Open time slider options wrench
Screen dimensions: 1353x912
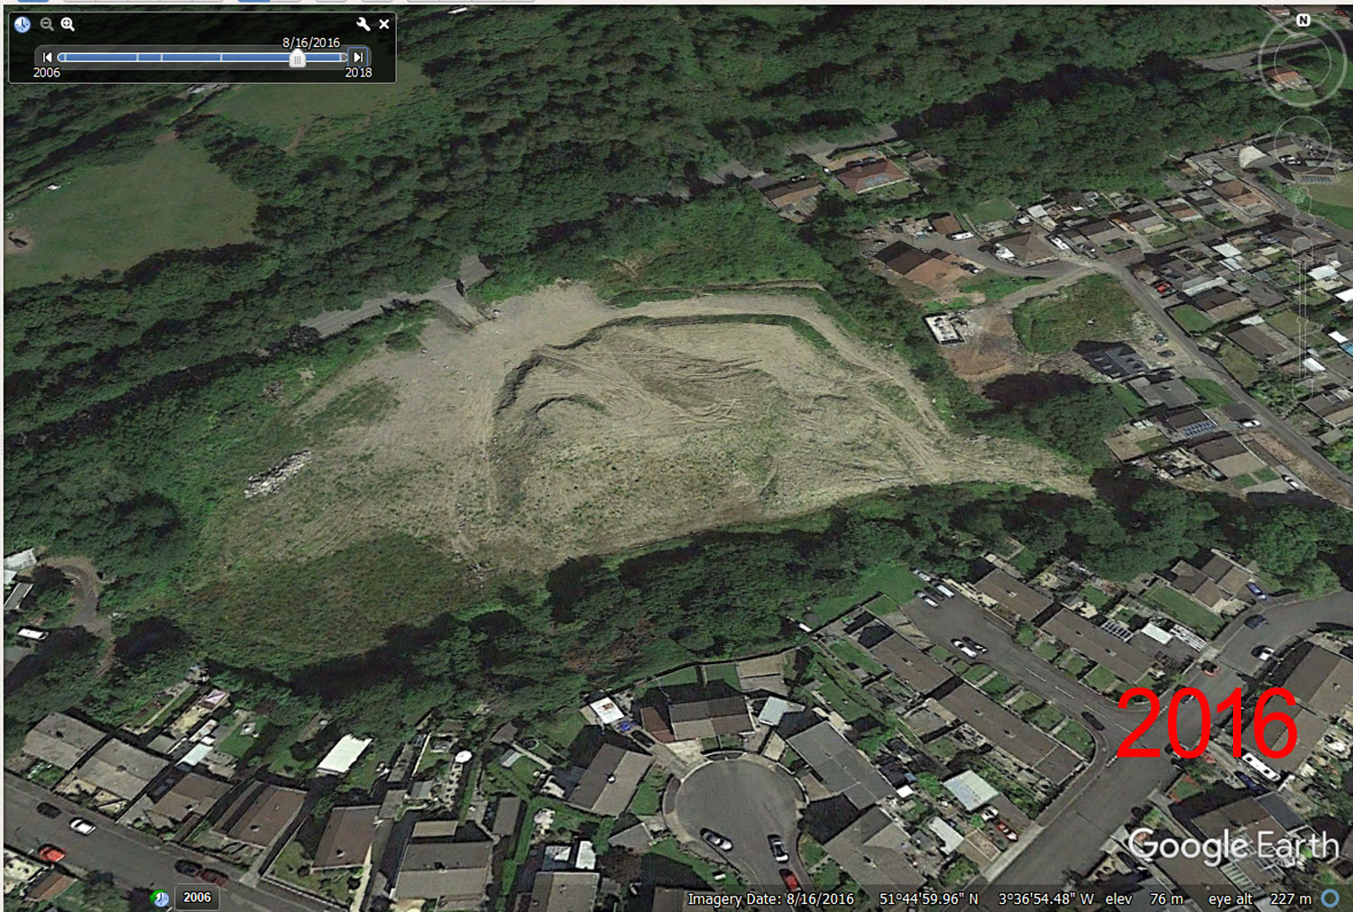[364, 24]
